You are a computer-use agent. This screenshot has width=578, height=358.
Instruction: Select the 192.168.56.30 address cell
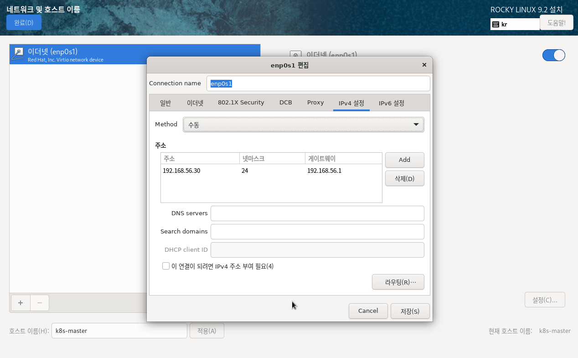[200, 171]
